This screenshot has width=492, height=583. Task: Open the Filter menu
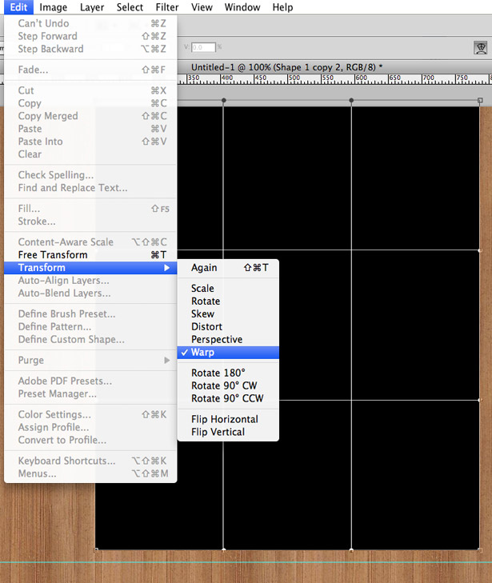point(167,7)
